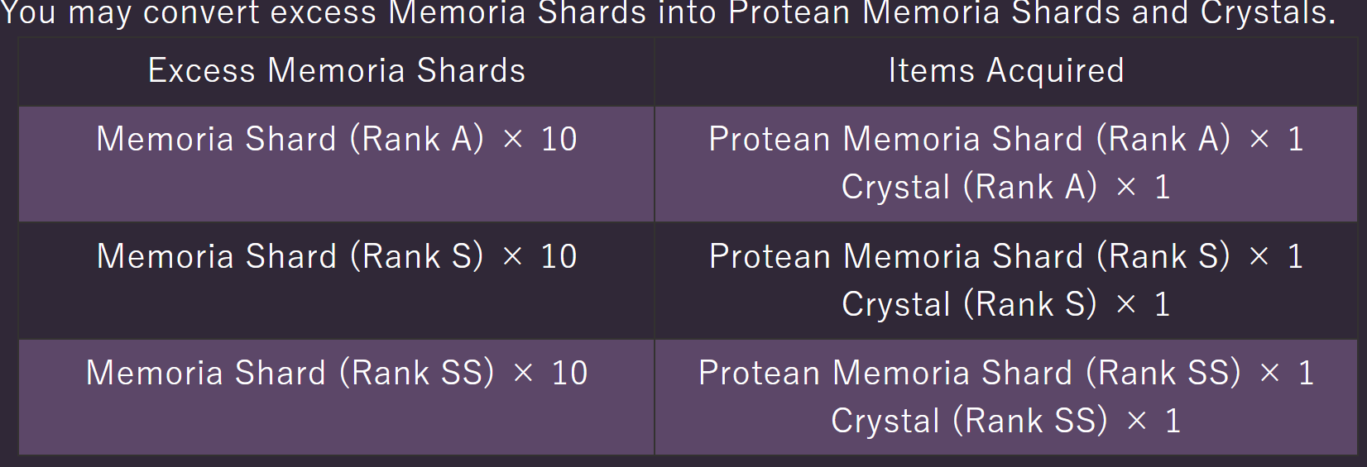Click quantity 1 after Protean Memoria Shard (Rank SS)
Viewport: 1367px width, 467px height.
(x=1307, y=374)
